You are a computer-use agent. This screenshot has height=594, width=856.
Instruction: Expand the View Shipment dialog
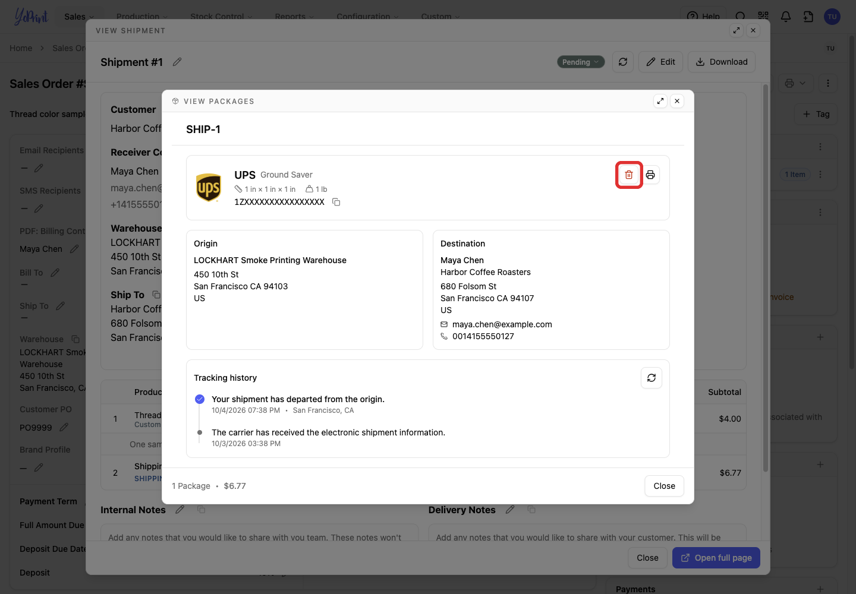[737, 30]
